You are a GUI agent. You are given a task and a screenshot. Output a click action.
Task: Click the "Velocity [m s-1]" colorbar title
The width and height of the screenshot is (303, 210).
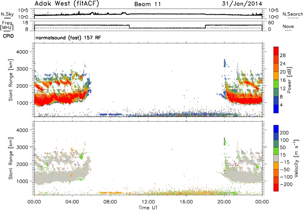296,158
